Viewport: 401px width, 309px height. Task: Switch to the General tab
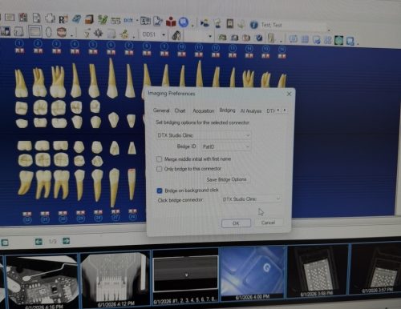coord(161,110)
